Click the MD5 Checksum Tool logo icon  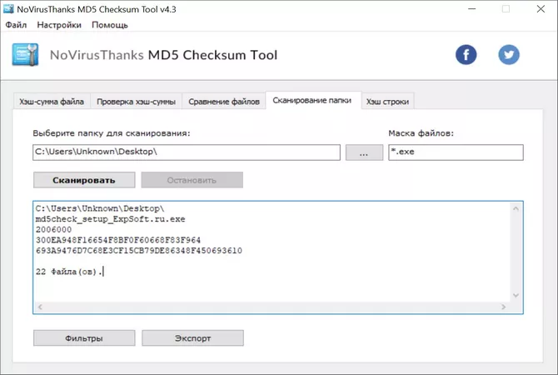25,54
